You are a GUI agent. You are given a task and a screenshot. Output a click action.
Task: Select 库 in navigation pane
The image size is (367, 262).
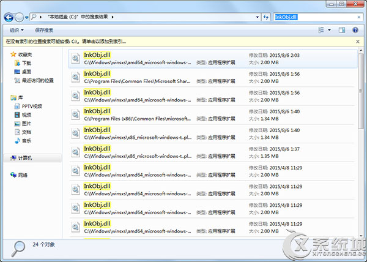20,97
